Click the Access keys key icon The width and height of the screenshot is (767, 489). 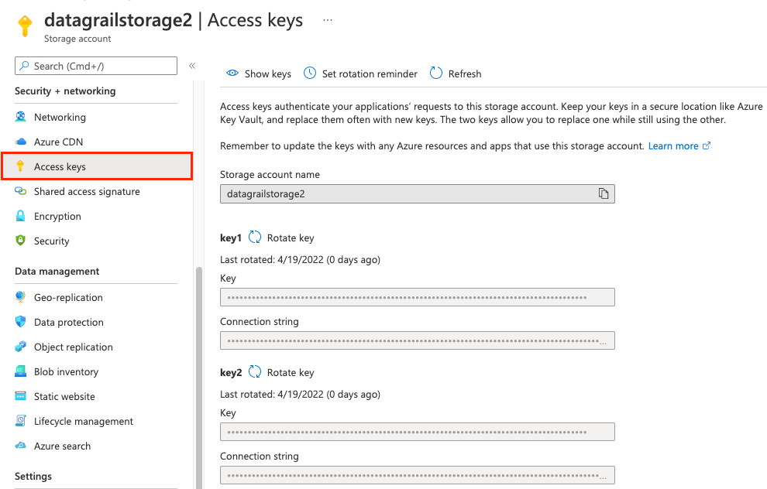(x=20, y=166)
